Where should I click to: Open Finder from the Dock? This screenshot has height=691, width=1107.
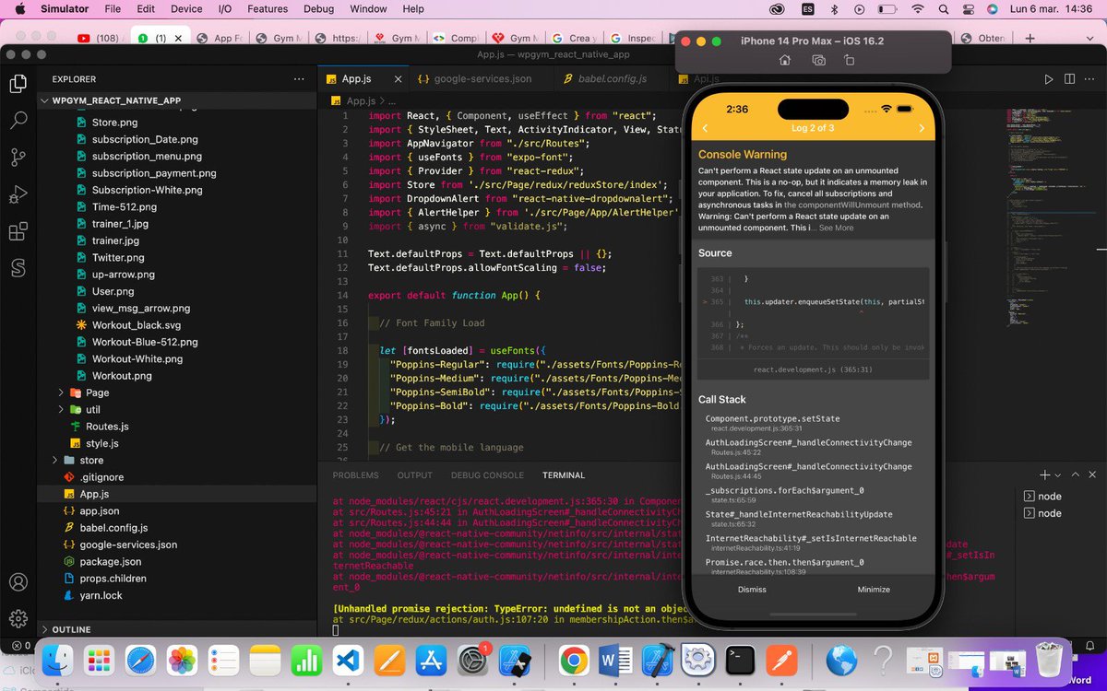point(58,660)
